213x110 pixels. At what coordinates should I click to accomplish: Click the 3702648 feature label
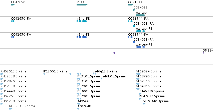(x=84, y=106)
